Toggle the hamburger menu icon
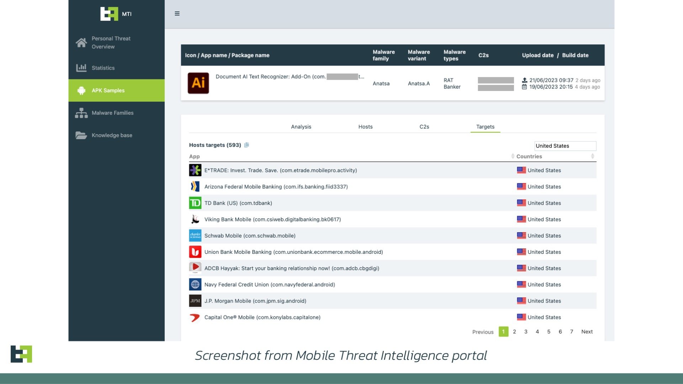The width and height of the screenshot is (683, 384). [x=177, y=14]
